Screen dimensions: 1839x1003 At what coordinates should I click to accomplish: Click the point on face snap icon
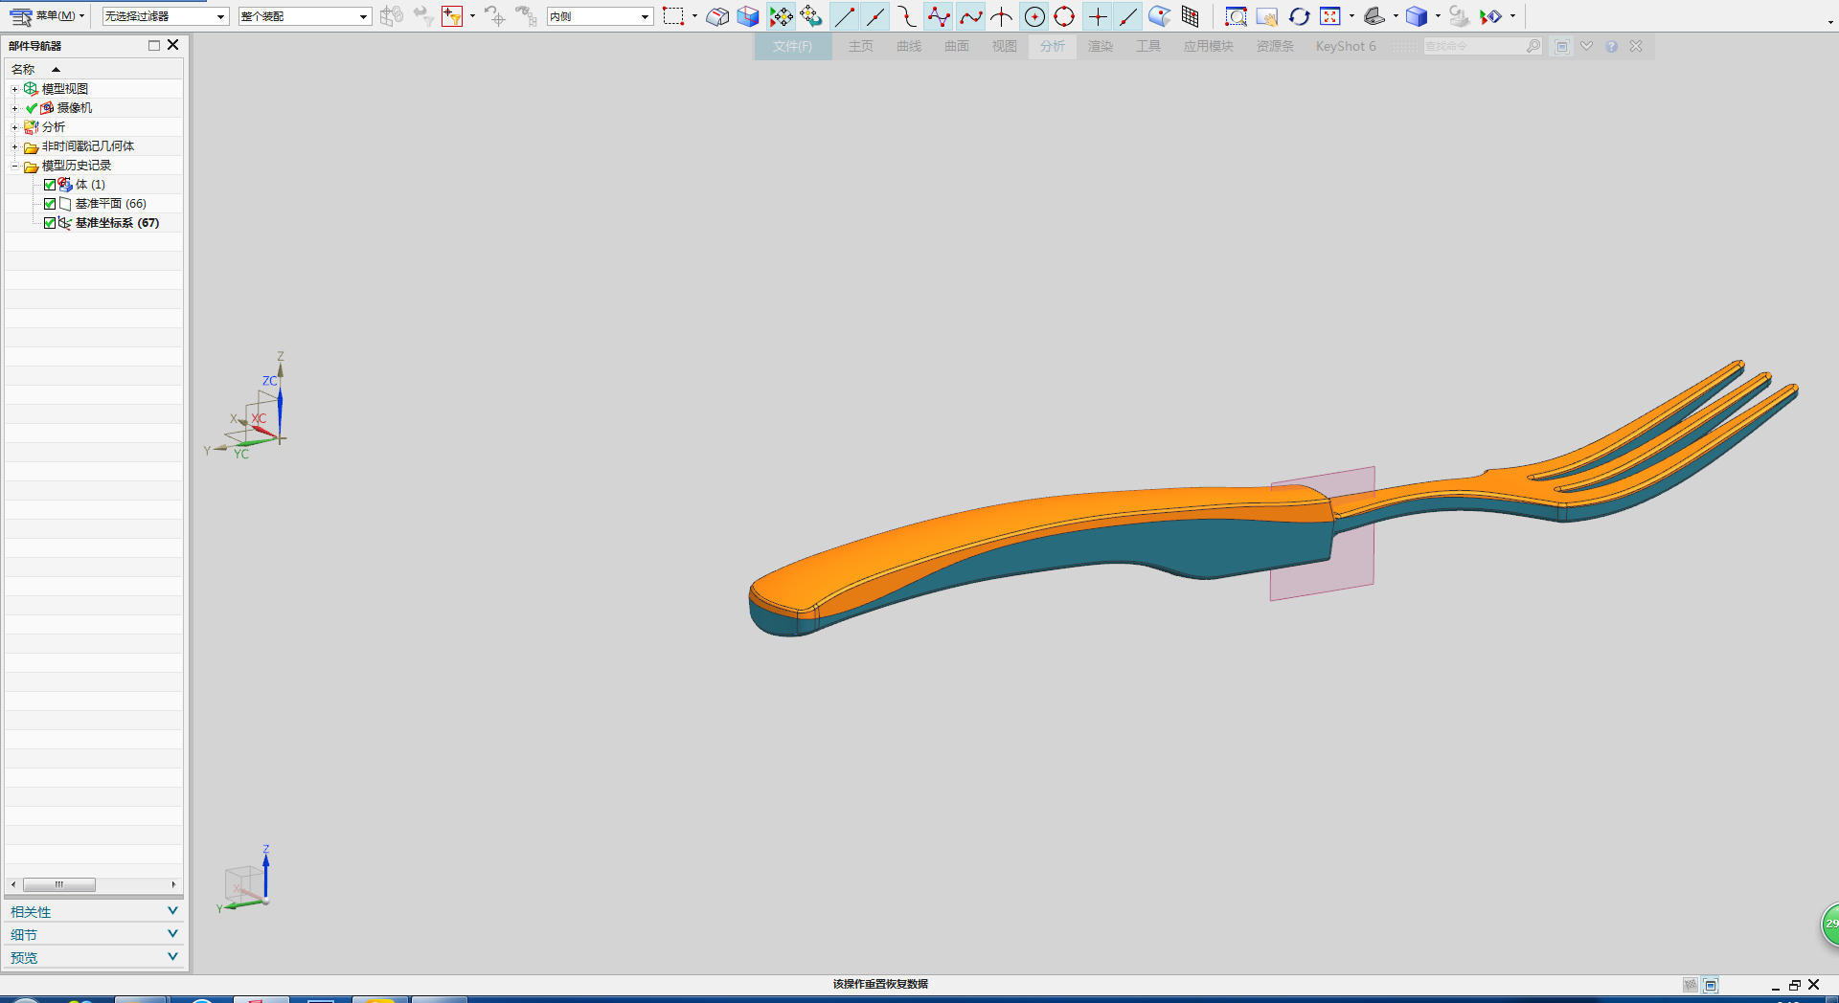pos(1159,16)
